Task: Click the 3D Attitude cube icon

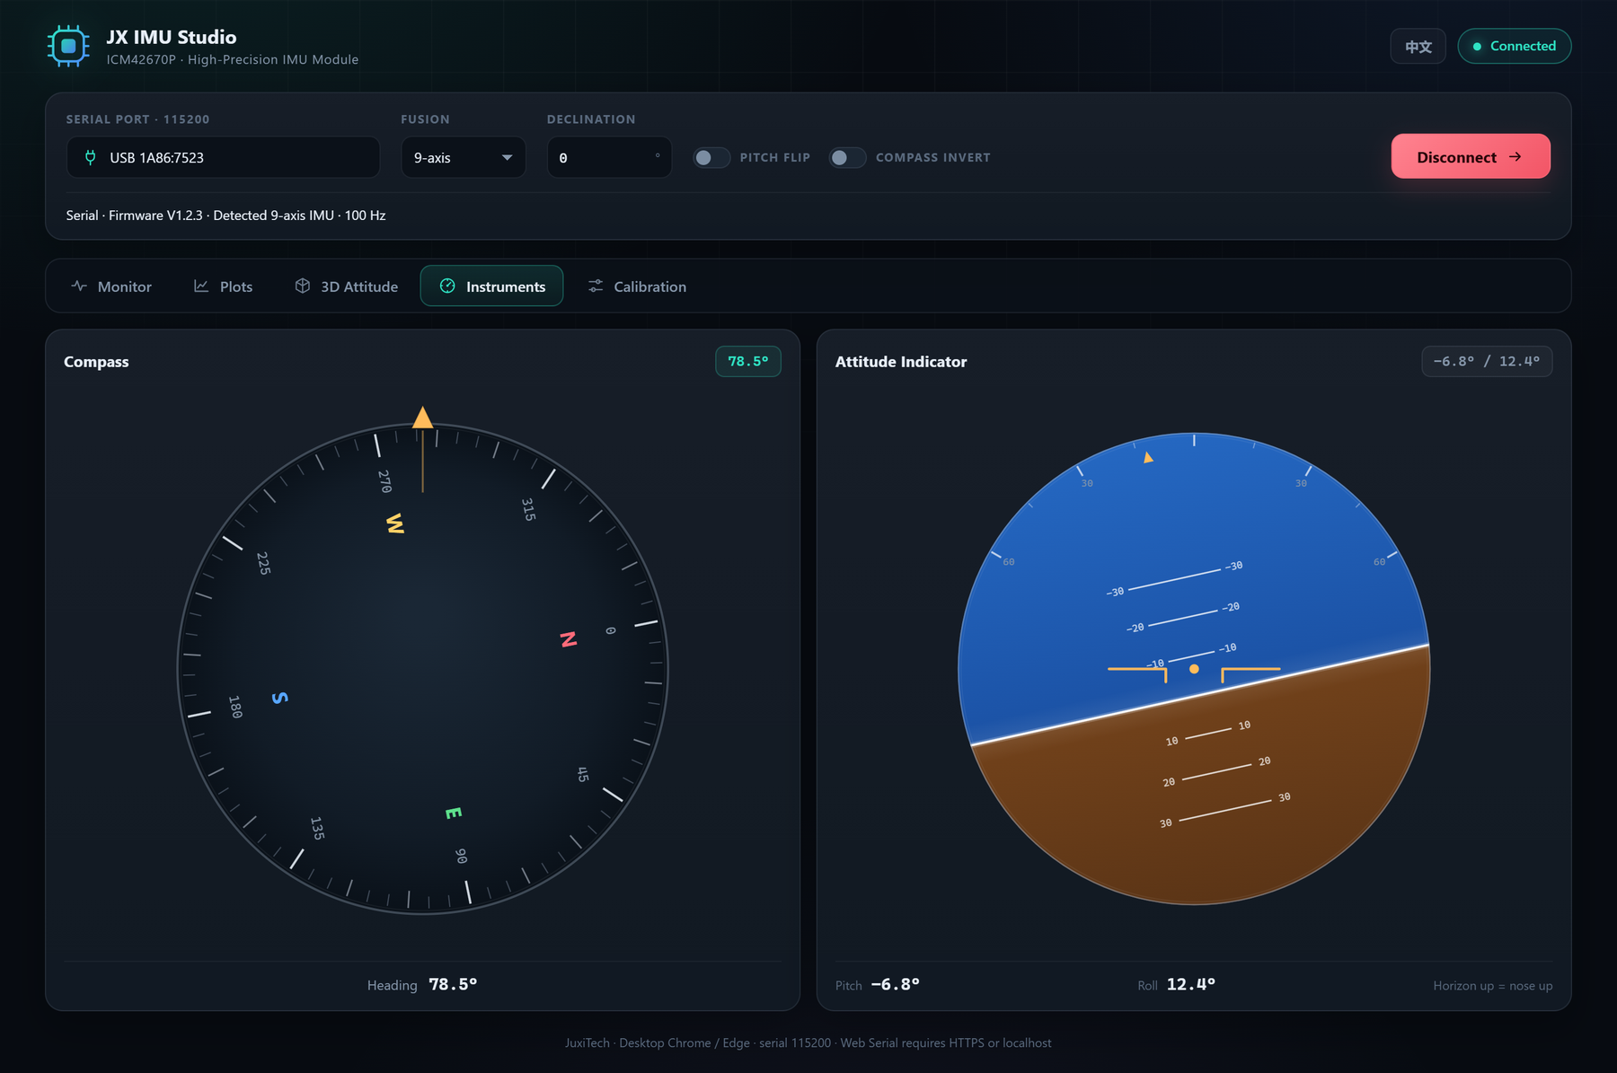Action: 303,286
